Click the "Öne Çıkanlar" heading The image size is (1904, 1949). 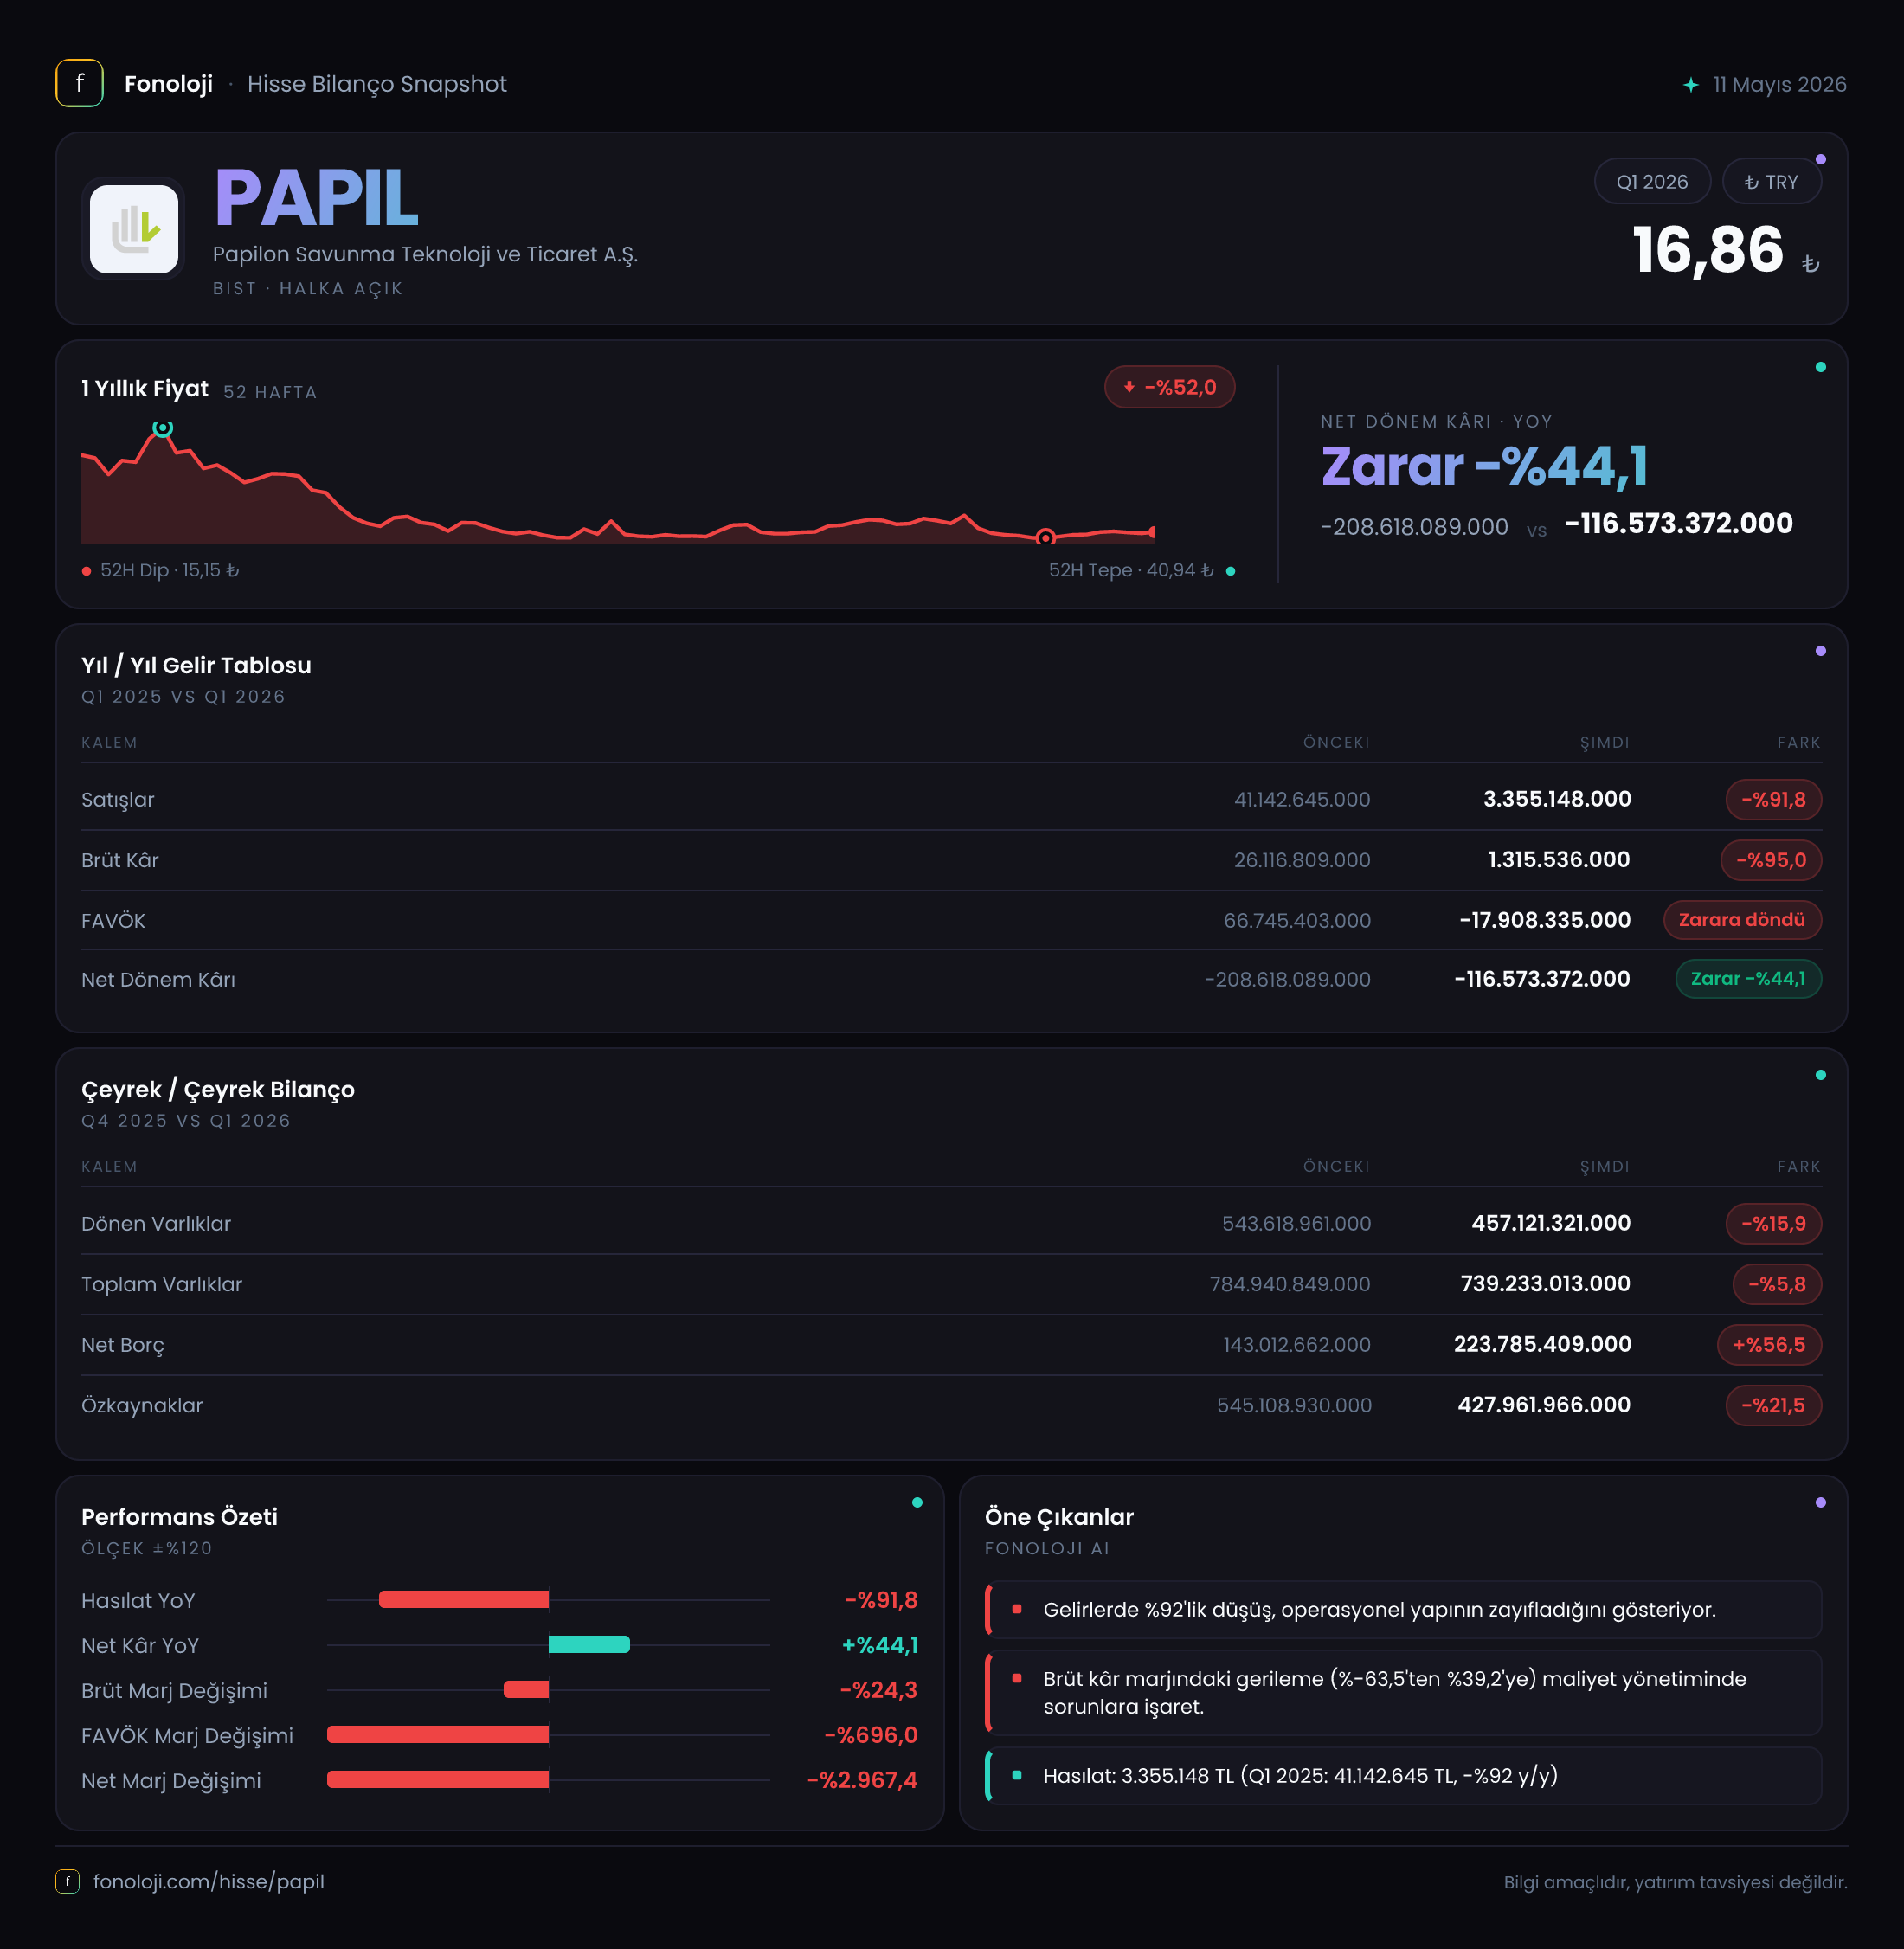tap(1059, 1517)
